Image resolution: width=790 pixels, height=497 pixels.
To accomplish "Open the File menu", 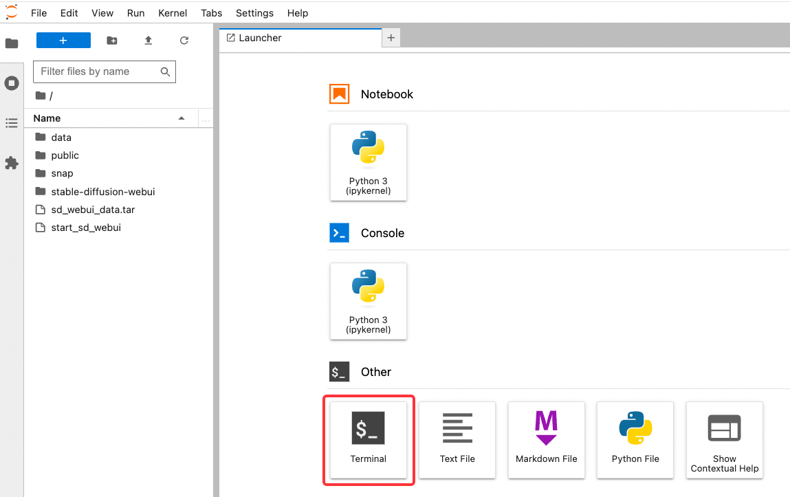I will [x=39, y=13].
